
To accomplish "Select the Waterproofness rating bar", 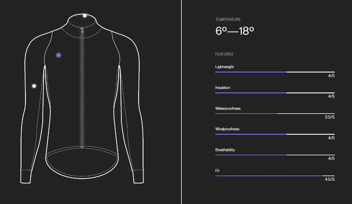I will click(275, 114).
